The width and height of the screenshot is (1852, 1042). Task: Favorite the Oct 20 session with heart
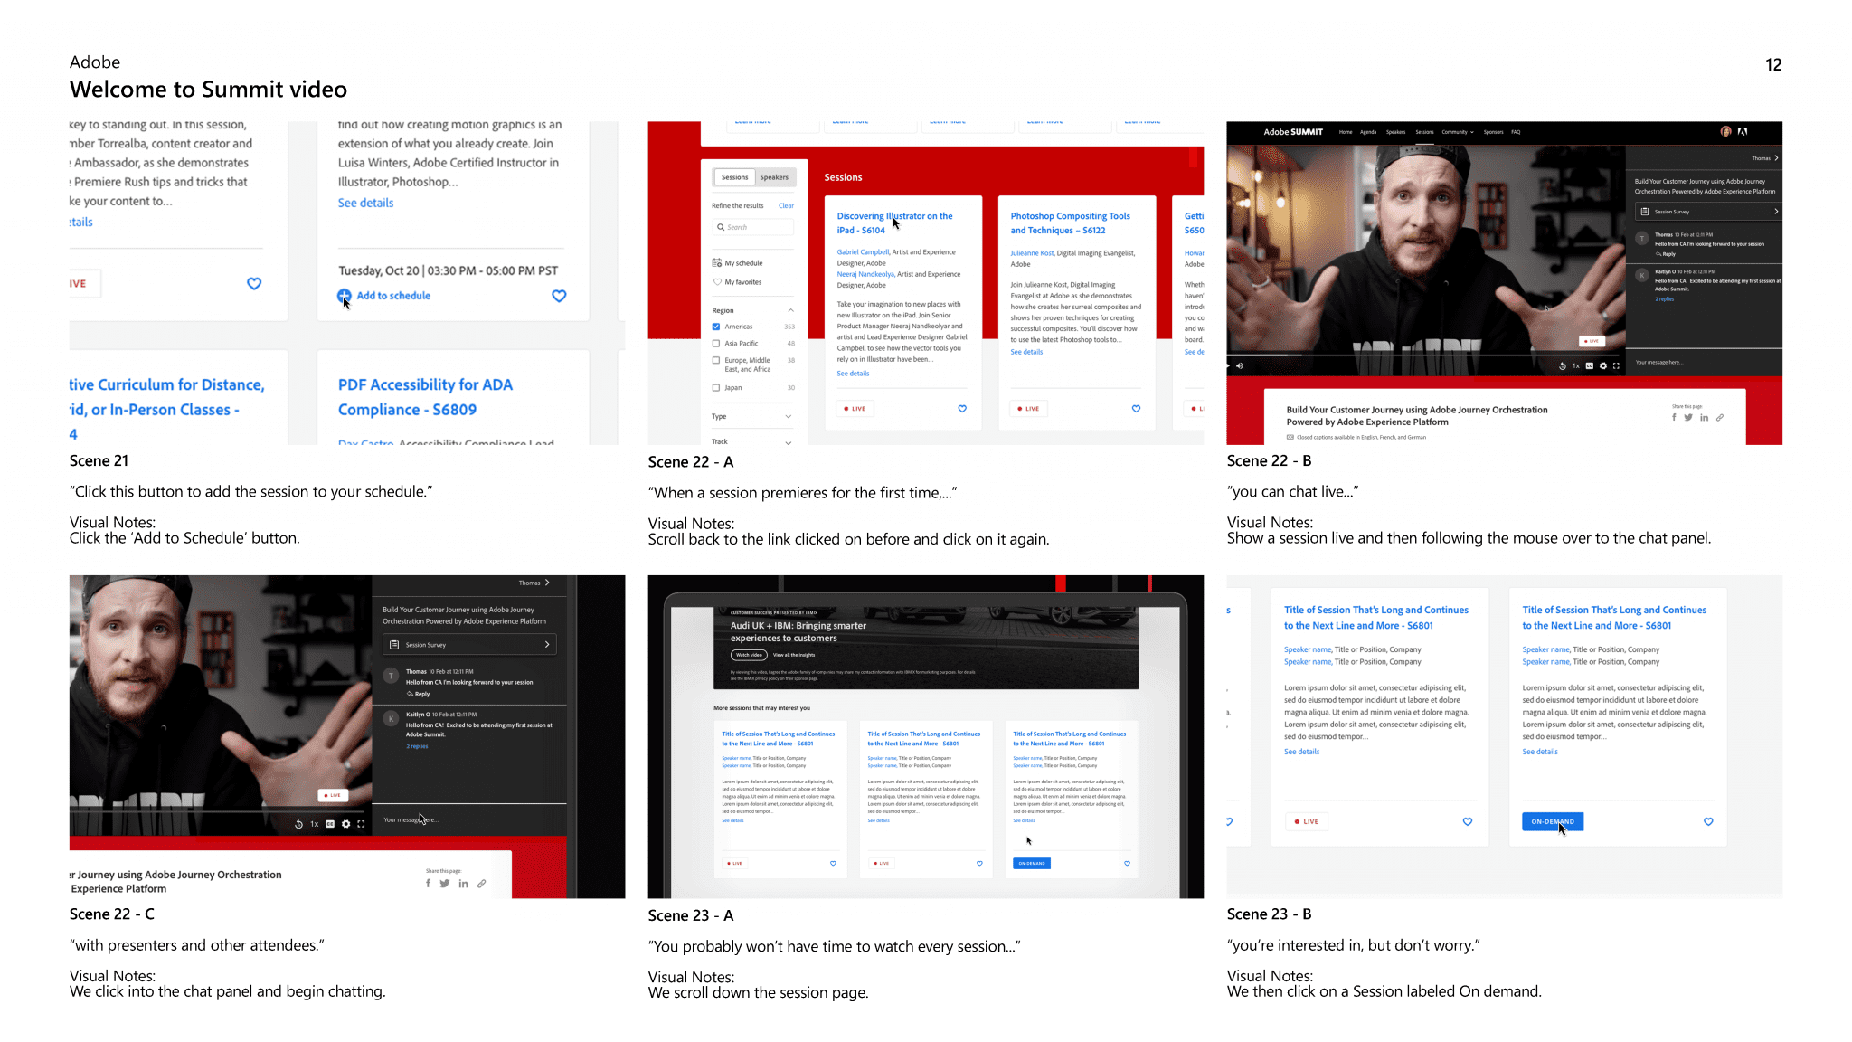(x=559, y=296)
